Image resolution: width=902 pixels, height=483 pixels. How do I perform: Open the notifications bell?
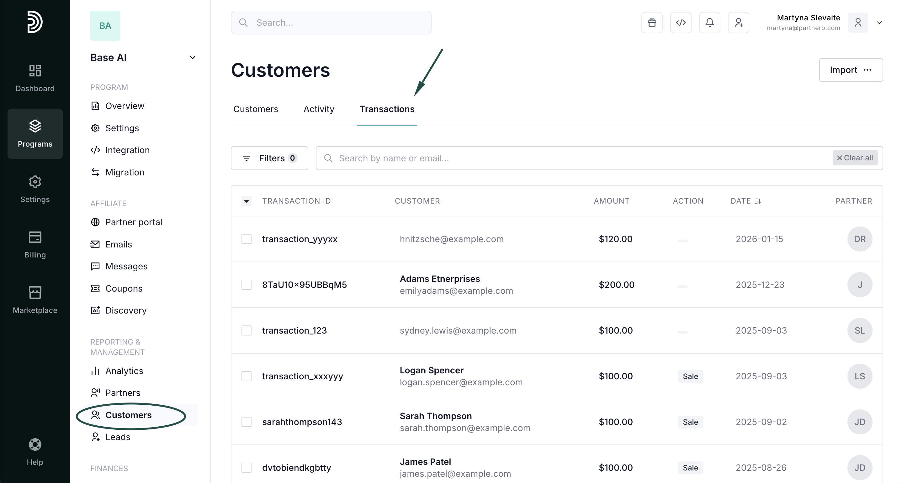(709, 23)
